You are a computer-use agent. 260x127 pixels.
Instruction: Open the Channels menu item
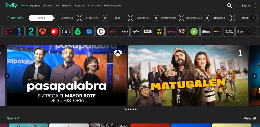tap(48, 6)
